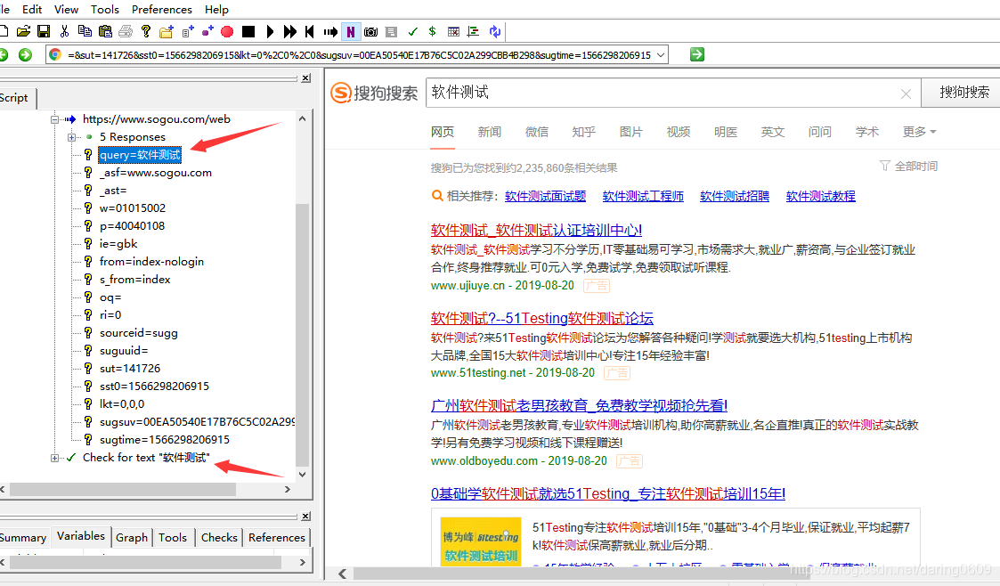Click the green browser forward arrow
Image resolution: width=1000 pixels, height=586 pixels.
click(25, 55)
